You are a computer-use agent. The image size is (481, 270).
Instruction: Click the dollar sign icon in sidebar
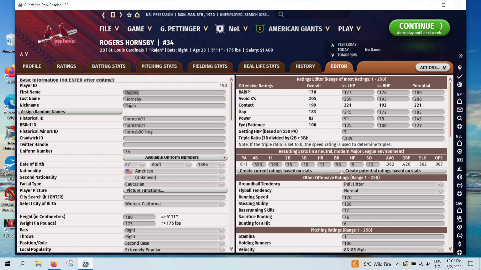[459, 244]
